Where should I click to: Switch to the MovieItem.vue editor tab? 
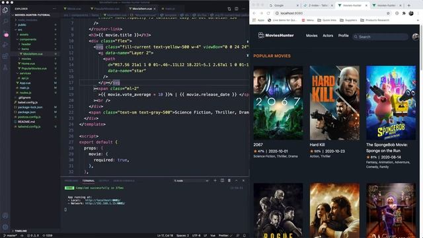pyautogui.click(x=142, y=9)
